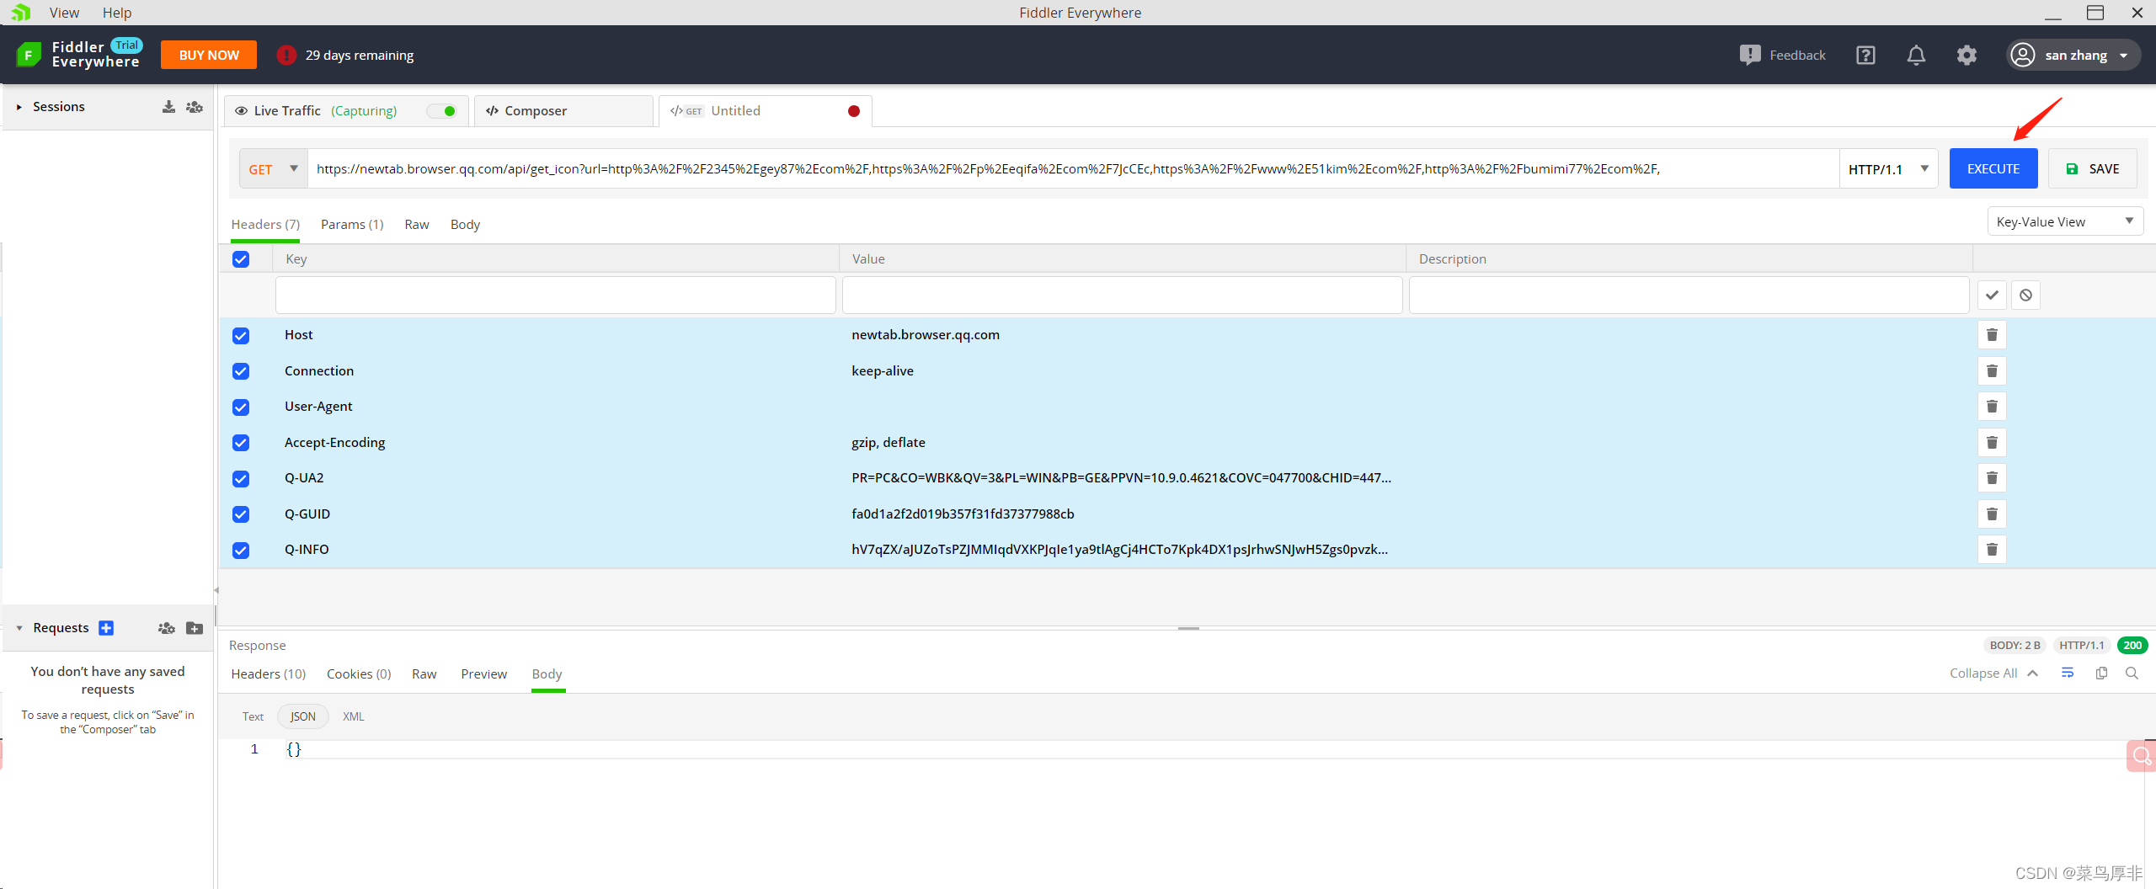Open the Untitled GET request tab
This screenshot has height=889, width=2156.
tap(765, 111)
